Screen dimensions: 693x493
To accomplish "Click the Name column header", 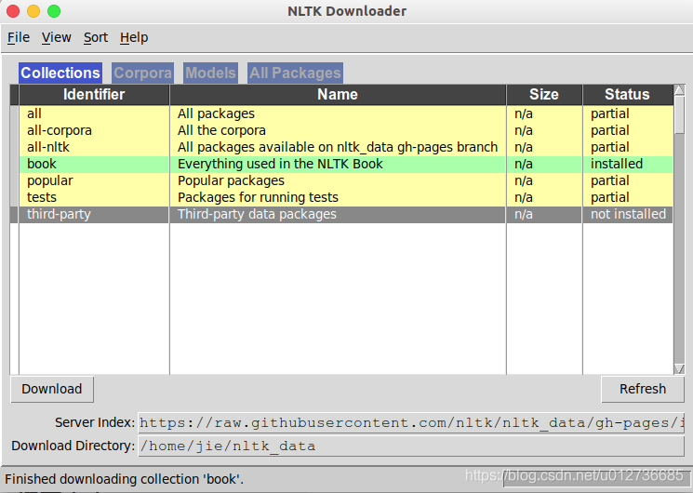I will click(x=338, y=95).
